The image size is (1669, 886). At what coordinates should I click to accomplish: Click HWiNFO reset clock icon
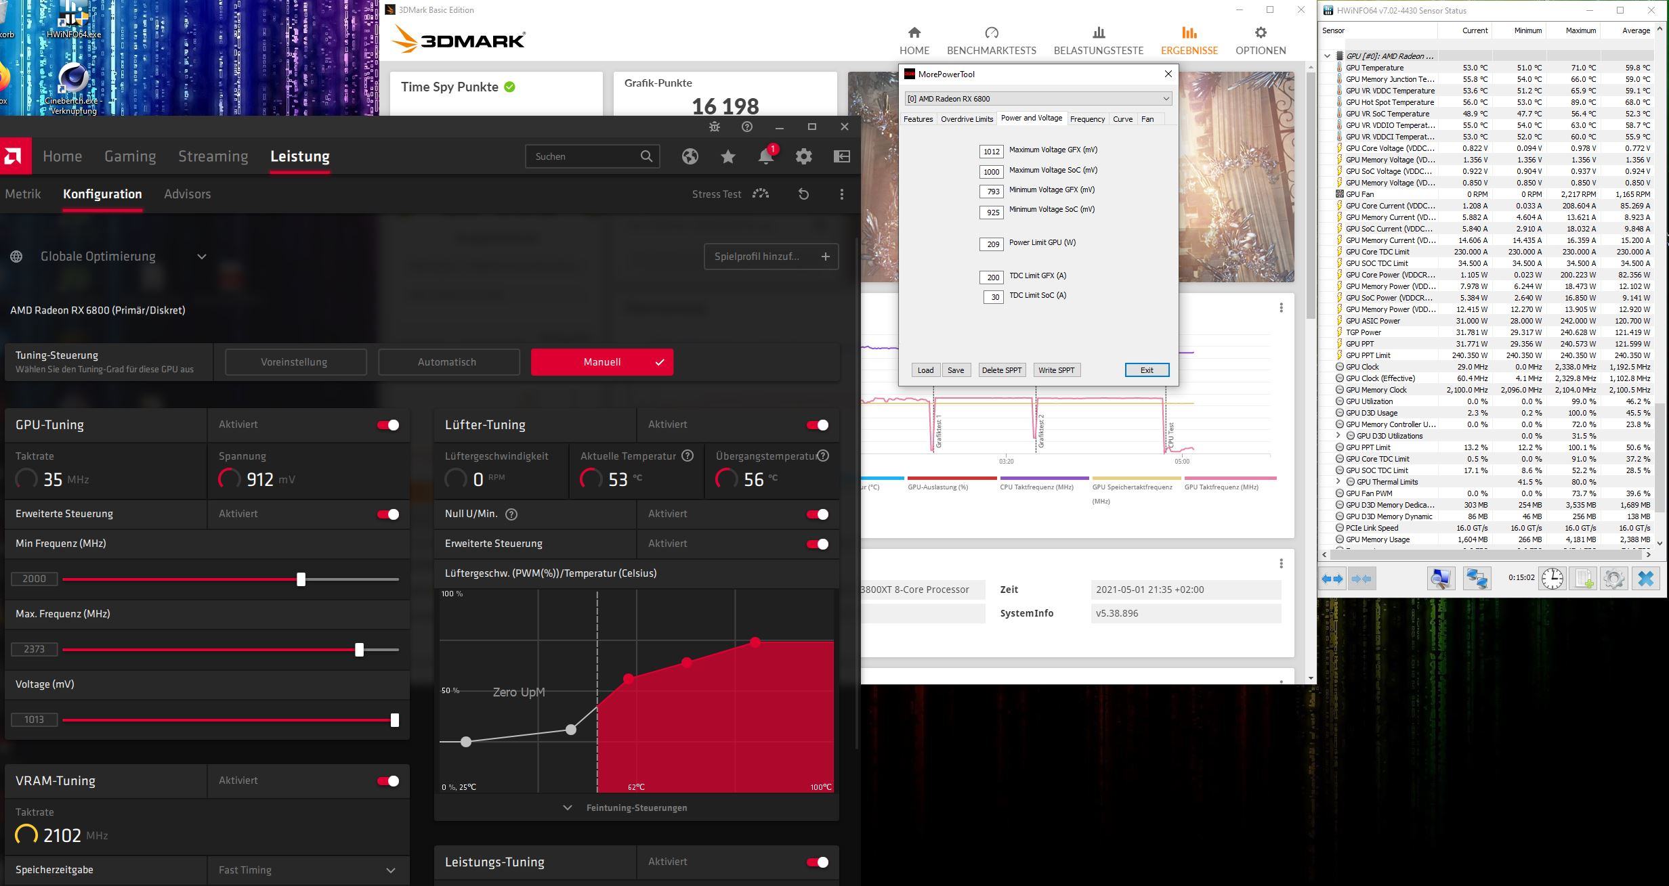click(x=1552, y=579)
